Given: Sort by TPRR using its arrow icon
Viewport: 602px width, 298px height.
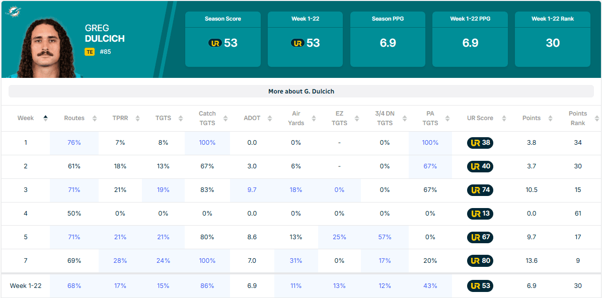Looking at the screenshot, I should (x=138, y=118).
